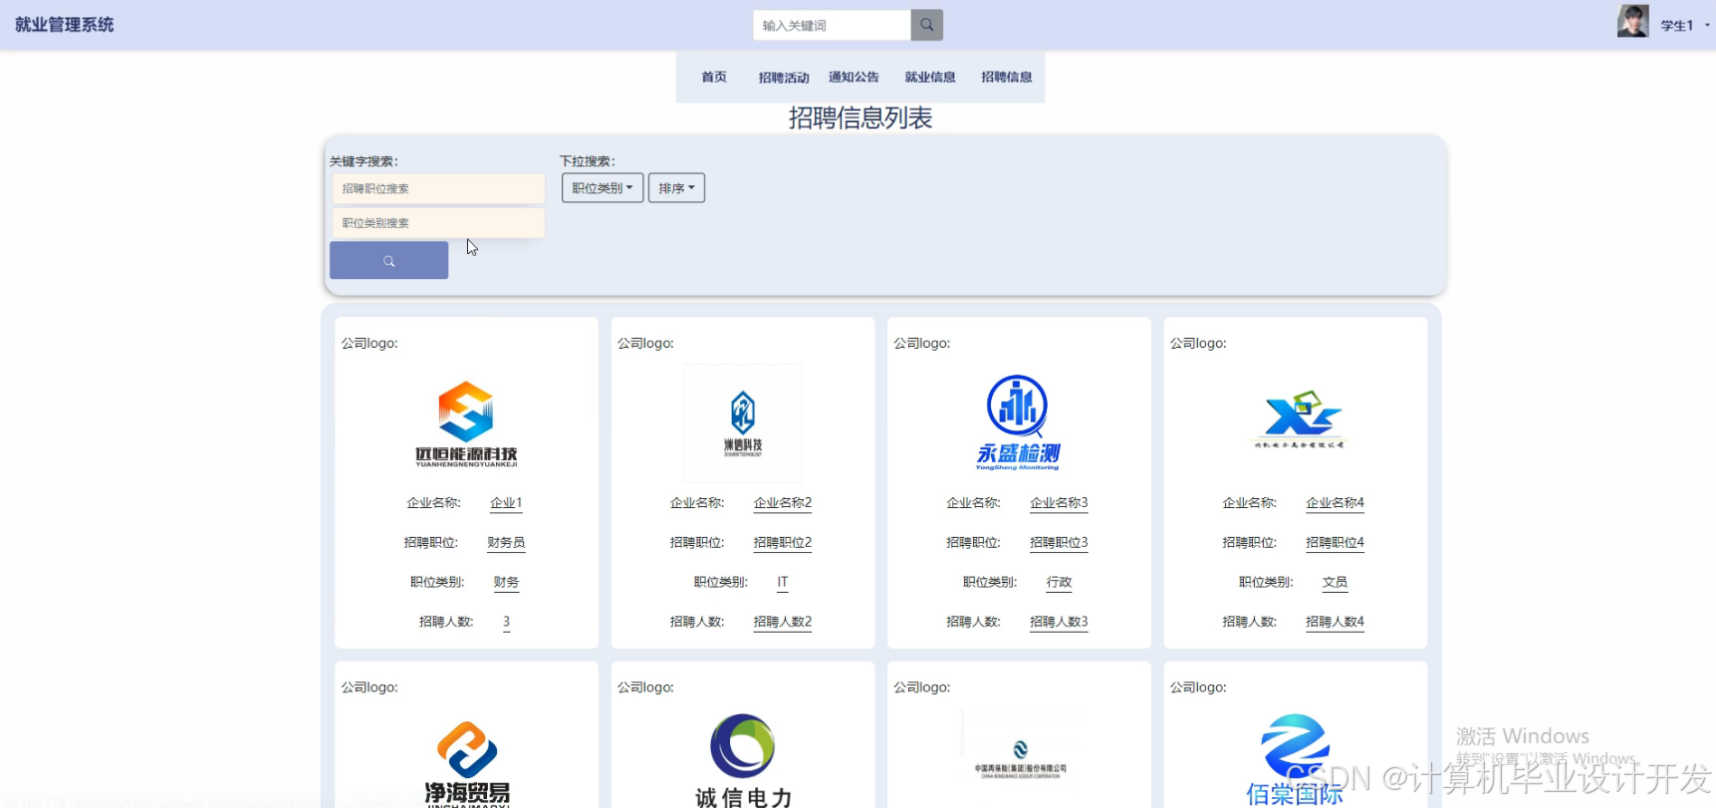Open the 招聘信息 nav item
The width and height of the screenshot is (1716, 808).
point(1006,77)
